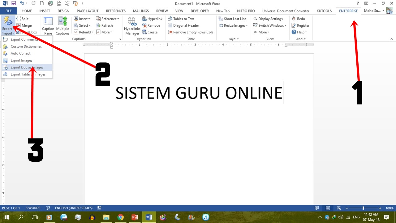Image resolution: width=396 pixels, height=223 pixels.
Task: Expand the Reference dropdown
Action: click(107, 19)
